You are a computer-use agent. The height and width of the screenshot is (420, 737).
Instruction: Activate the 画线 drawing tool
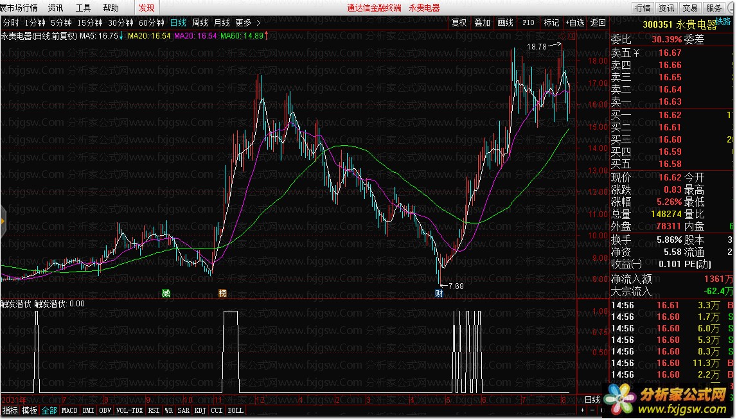[x=505, y=22]
